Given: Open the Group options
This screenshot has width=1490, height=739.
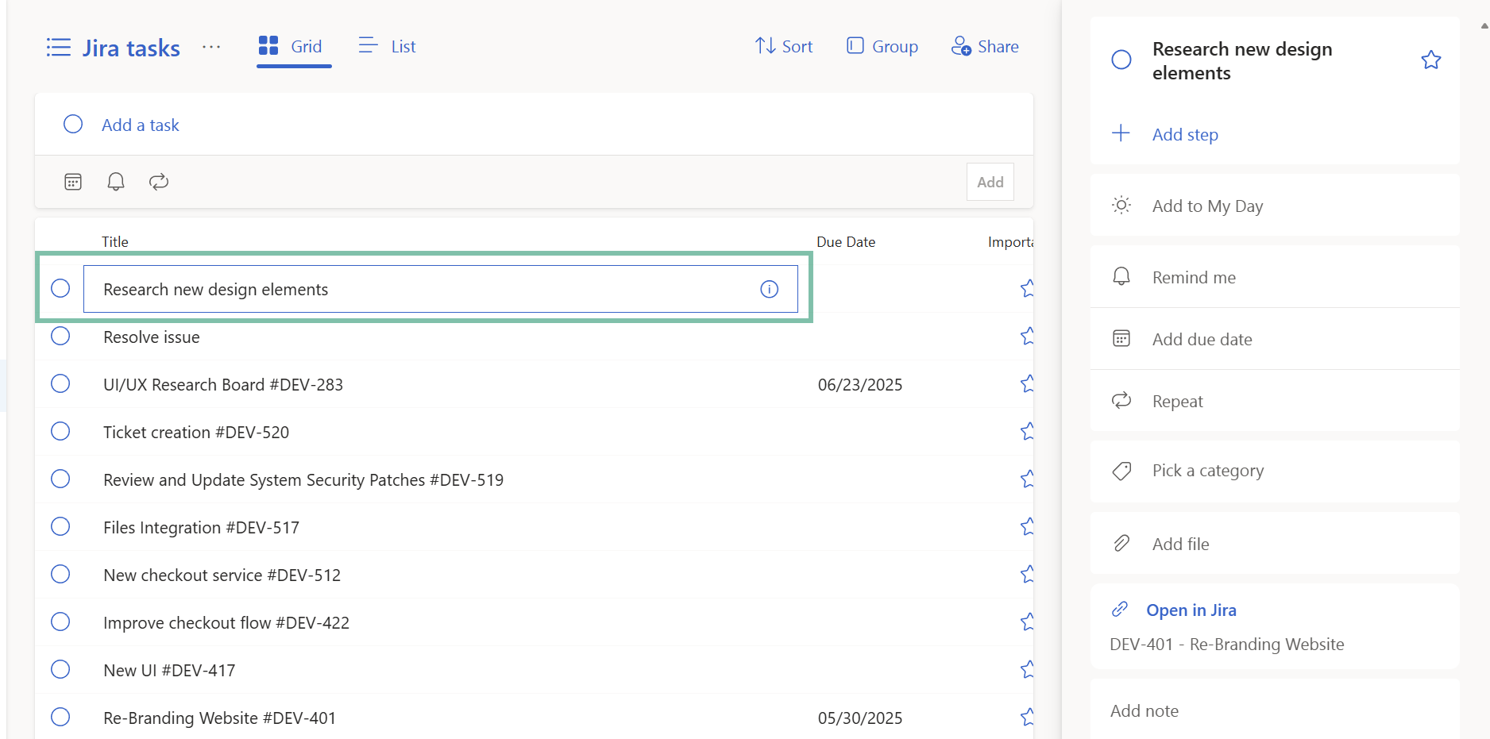Looking at the screenshot, I should click(x=882, y=46).
